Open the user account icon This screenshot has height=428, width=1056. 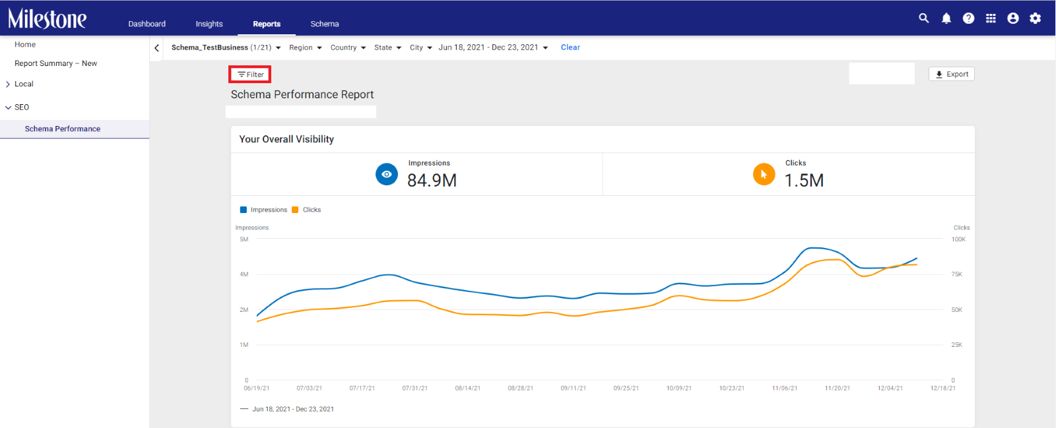pos(1013,18)
